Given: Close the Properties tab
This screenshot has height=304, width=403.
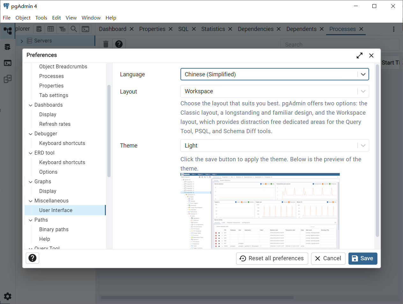Looking at the screenshot, I should [x=171, y=29].
